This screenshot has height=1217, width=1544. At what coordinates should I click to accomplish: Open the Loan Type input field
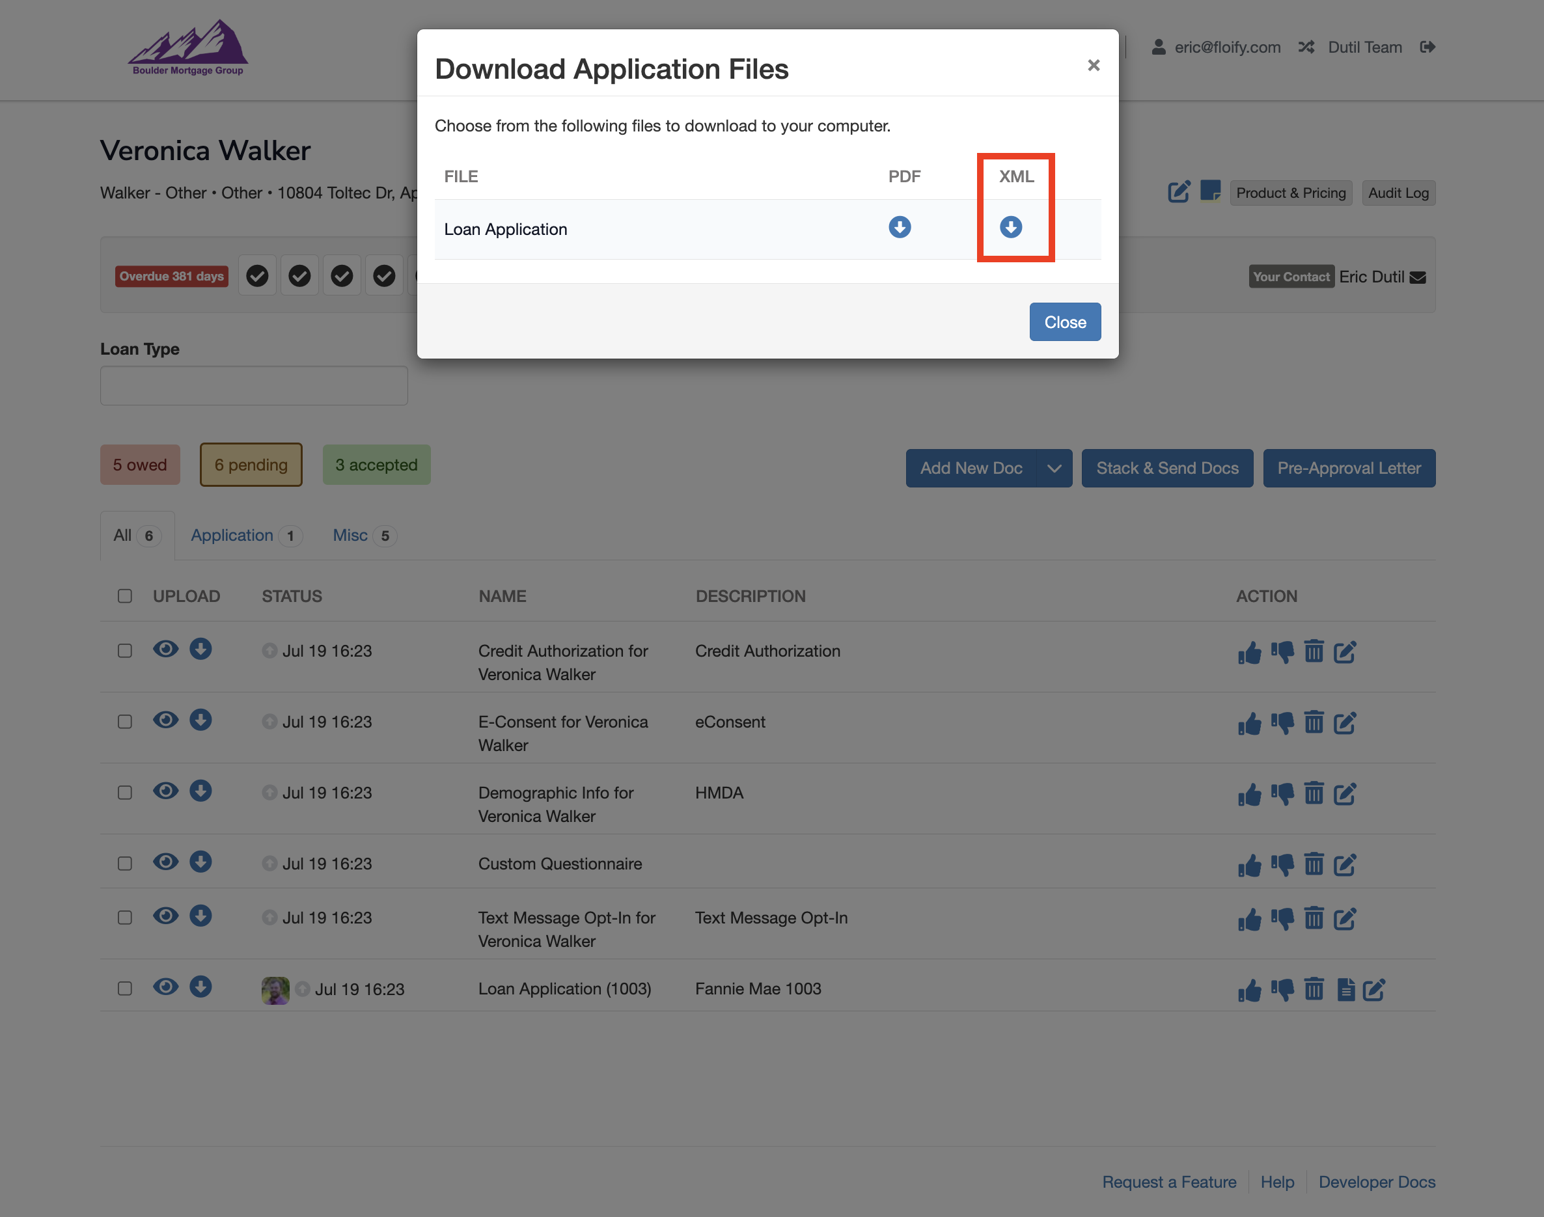[254, 385]
